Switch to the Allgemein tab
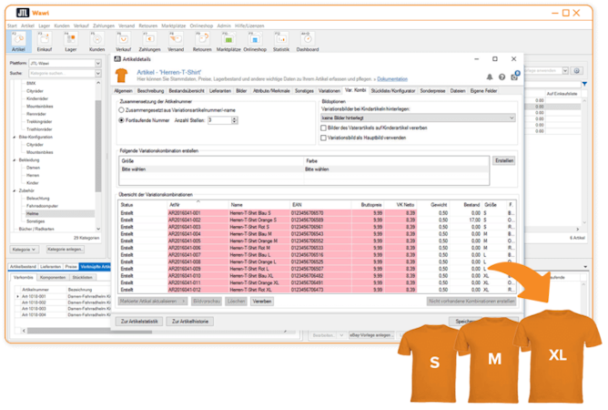Viewport: 608px width, 410px height. [x=123, y=91]
